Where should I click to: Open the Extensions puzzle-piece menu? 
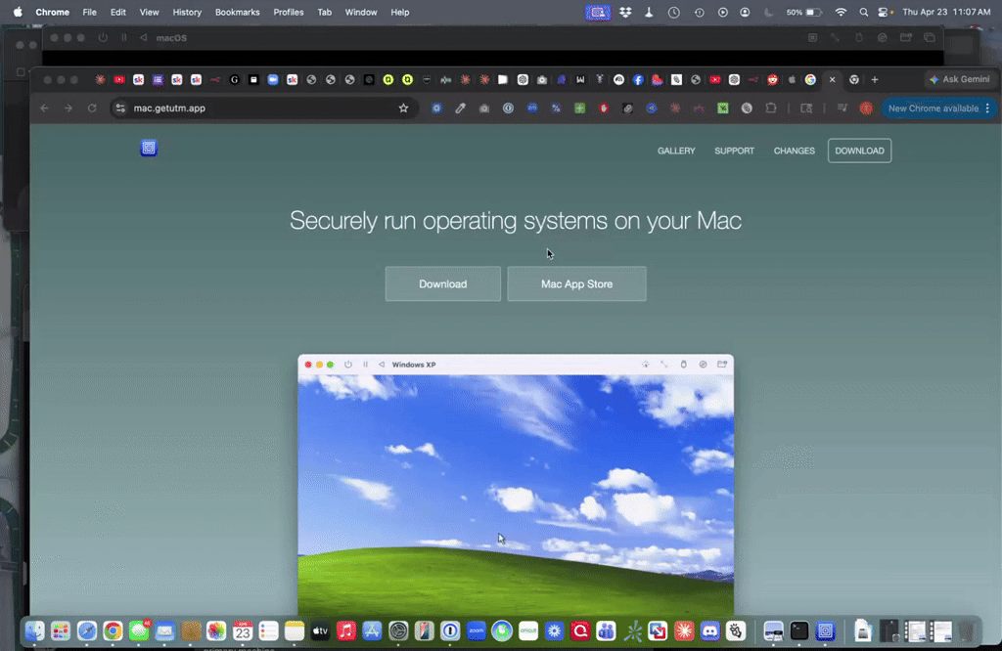click(771, 108)
